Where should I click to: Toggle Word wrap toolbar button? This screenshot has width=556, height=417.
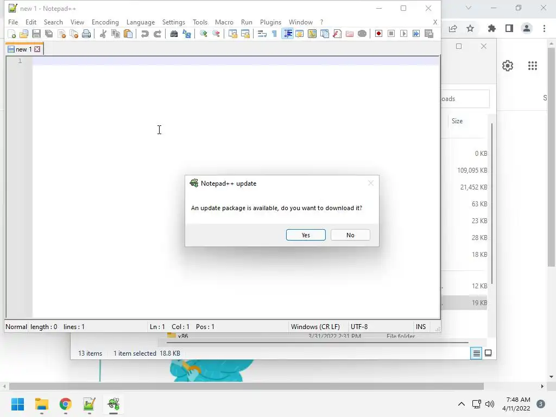(262, 34)
